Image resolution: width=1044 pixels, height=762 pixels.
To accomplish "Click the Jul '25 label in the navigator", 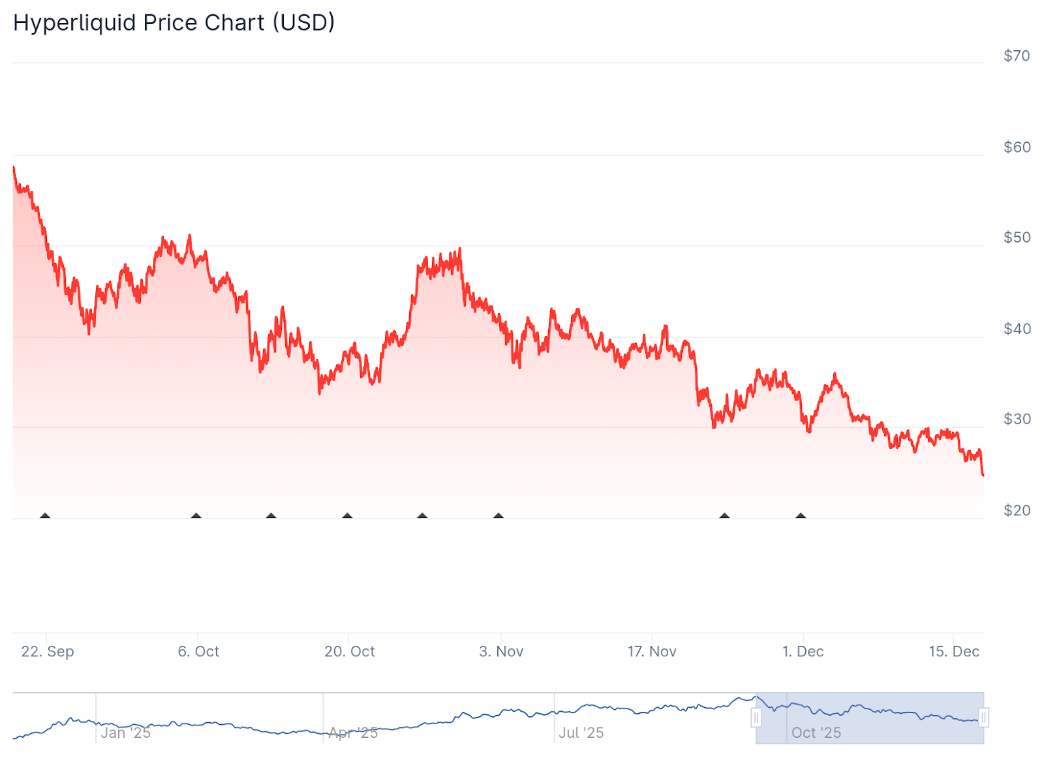I will pos(581,733).
